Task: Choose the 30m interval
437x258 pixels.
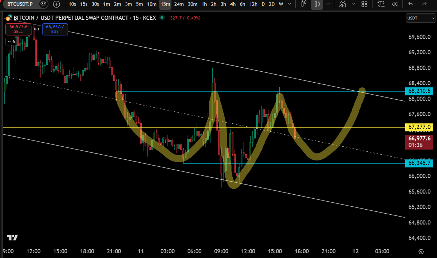Action: 193,4
